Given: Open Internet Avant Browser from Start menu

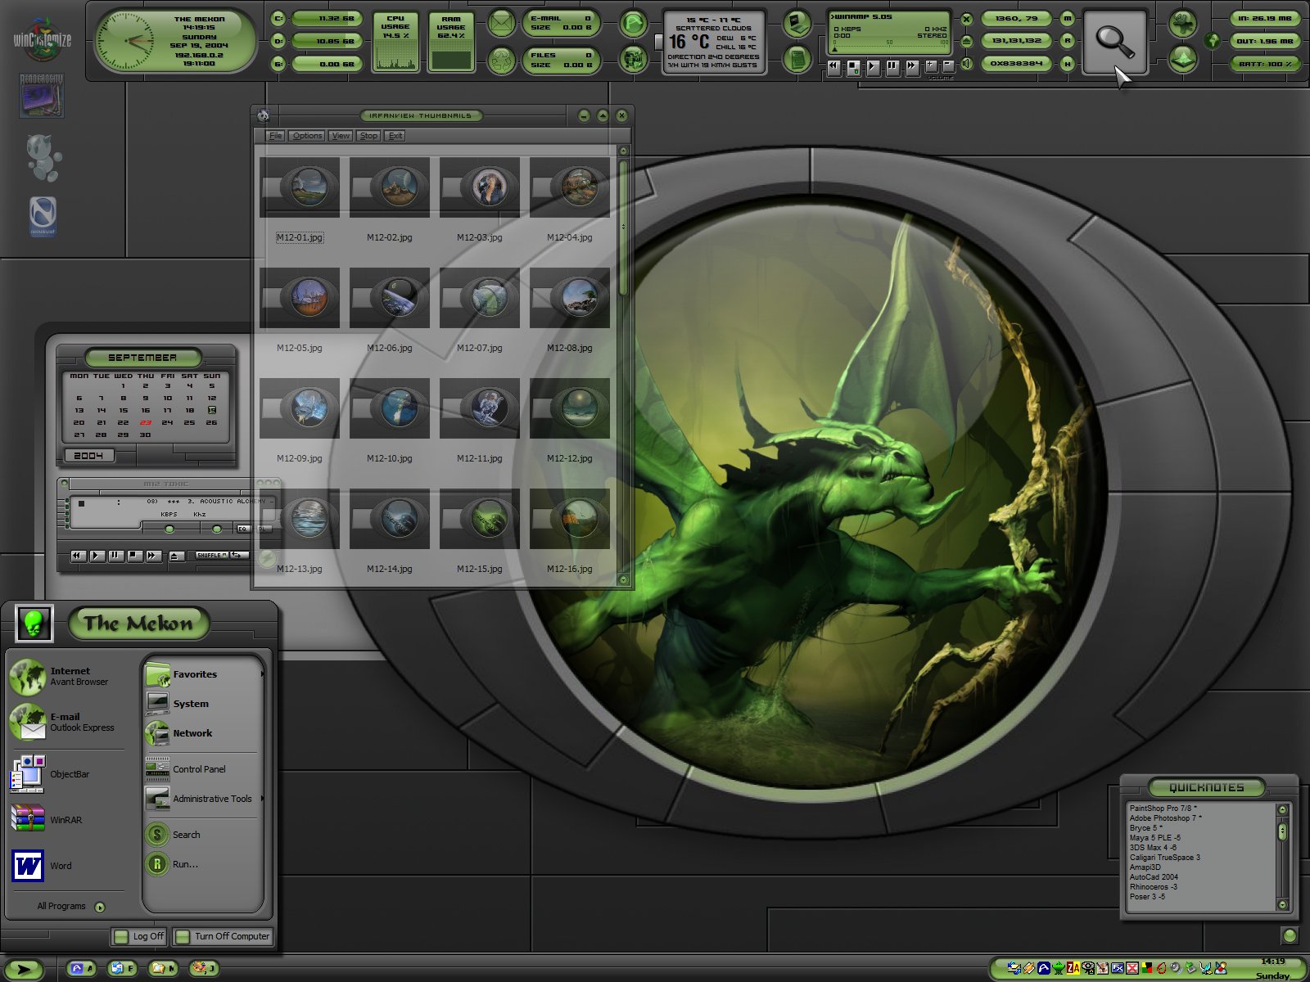Looking at the screenshot, I should tap(65, 677).
